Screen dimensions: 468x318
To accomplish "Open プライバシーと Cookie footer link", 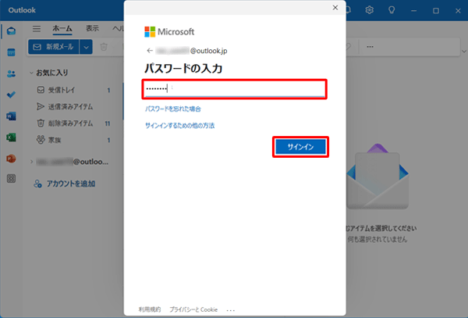I will [193, 309].
